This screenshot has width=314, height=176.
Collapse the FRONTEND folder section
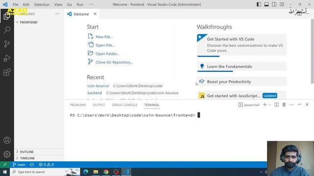[39, 22]
